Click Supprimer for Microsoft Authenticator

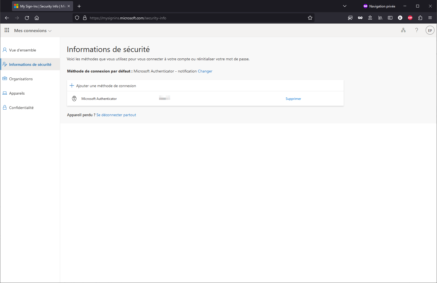pos(293,99)
